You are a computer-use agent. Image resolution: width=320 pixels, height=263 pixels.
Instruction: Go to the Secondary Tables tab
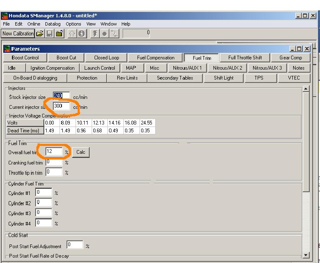(x=175, y=78)
